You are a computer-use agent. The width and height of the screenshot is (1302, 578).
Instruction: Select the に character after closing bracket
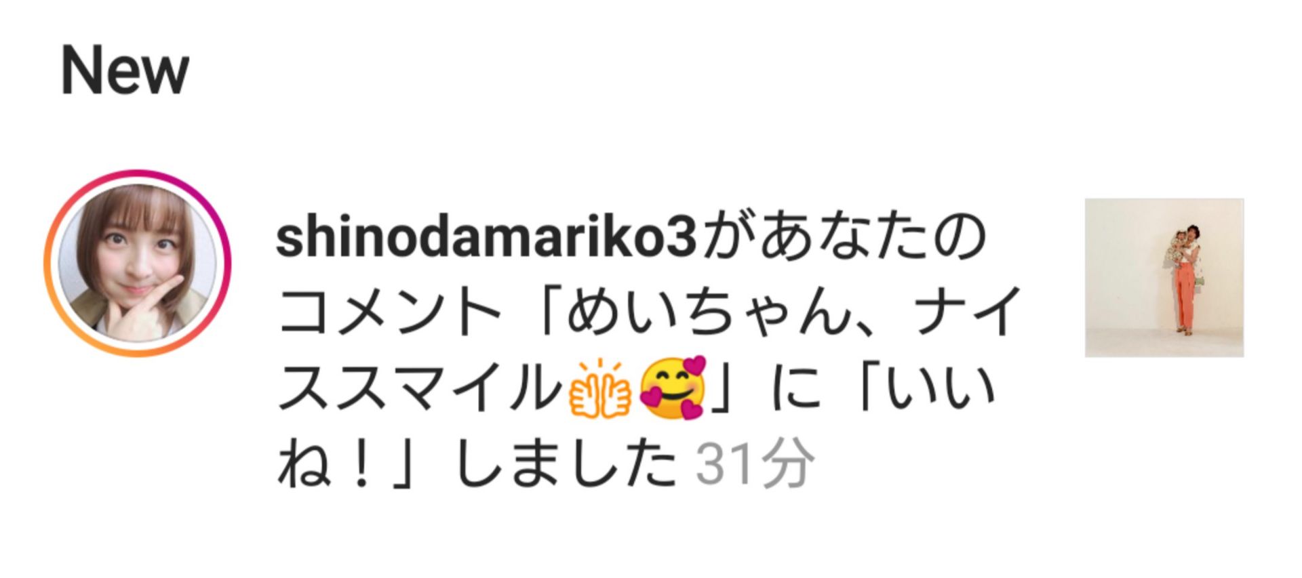point(795,389)
